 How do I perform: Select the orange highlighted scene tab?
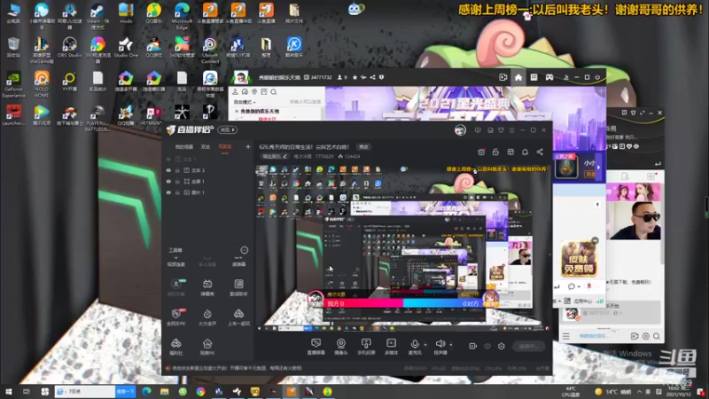click(225, 146)
